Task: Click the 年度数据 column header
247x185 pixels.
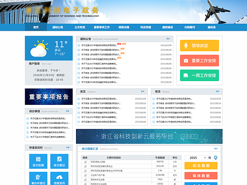Action: 160,157
